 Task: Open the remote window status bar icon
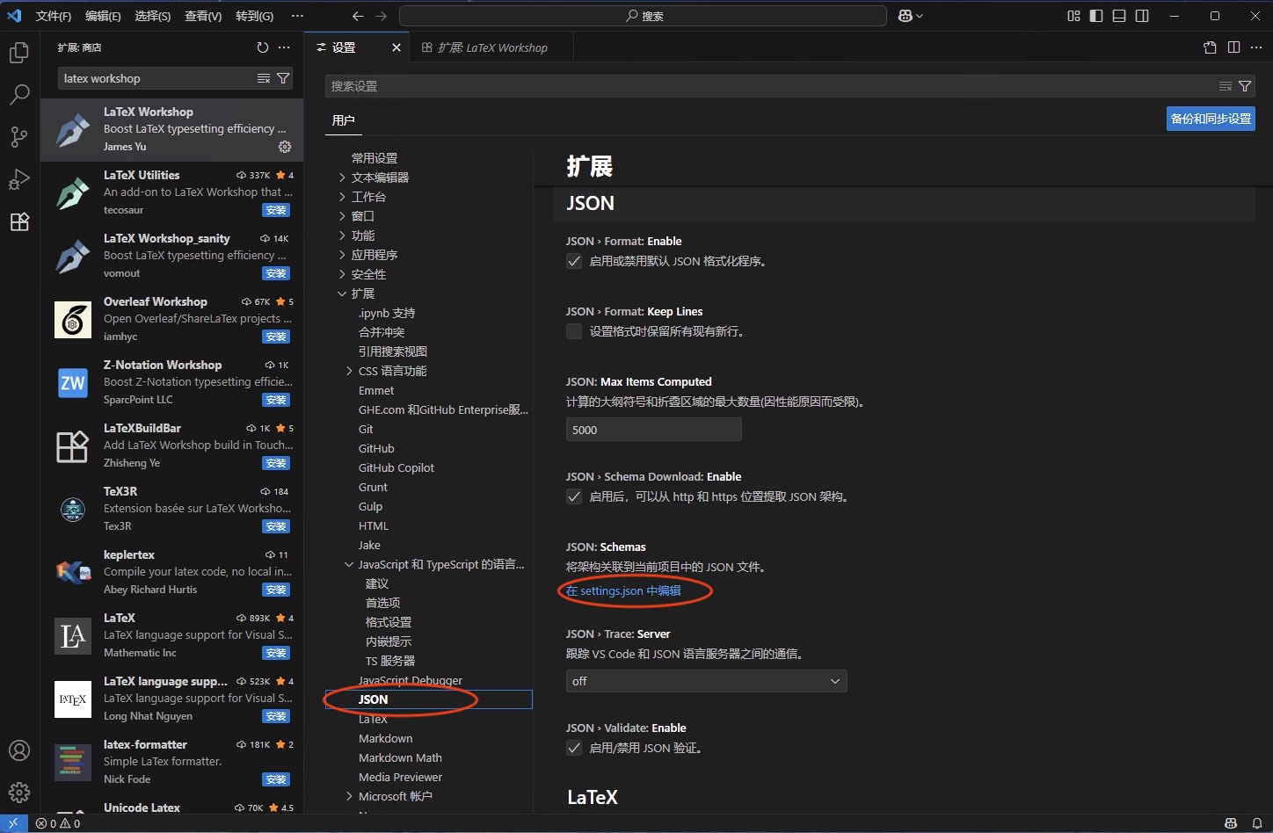[x=13, y=823]
